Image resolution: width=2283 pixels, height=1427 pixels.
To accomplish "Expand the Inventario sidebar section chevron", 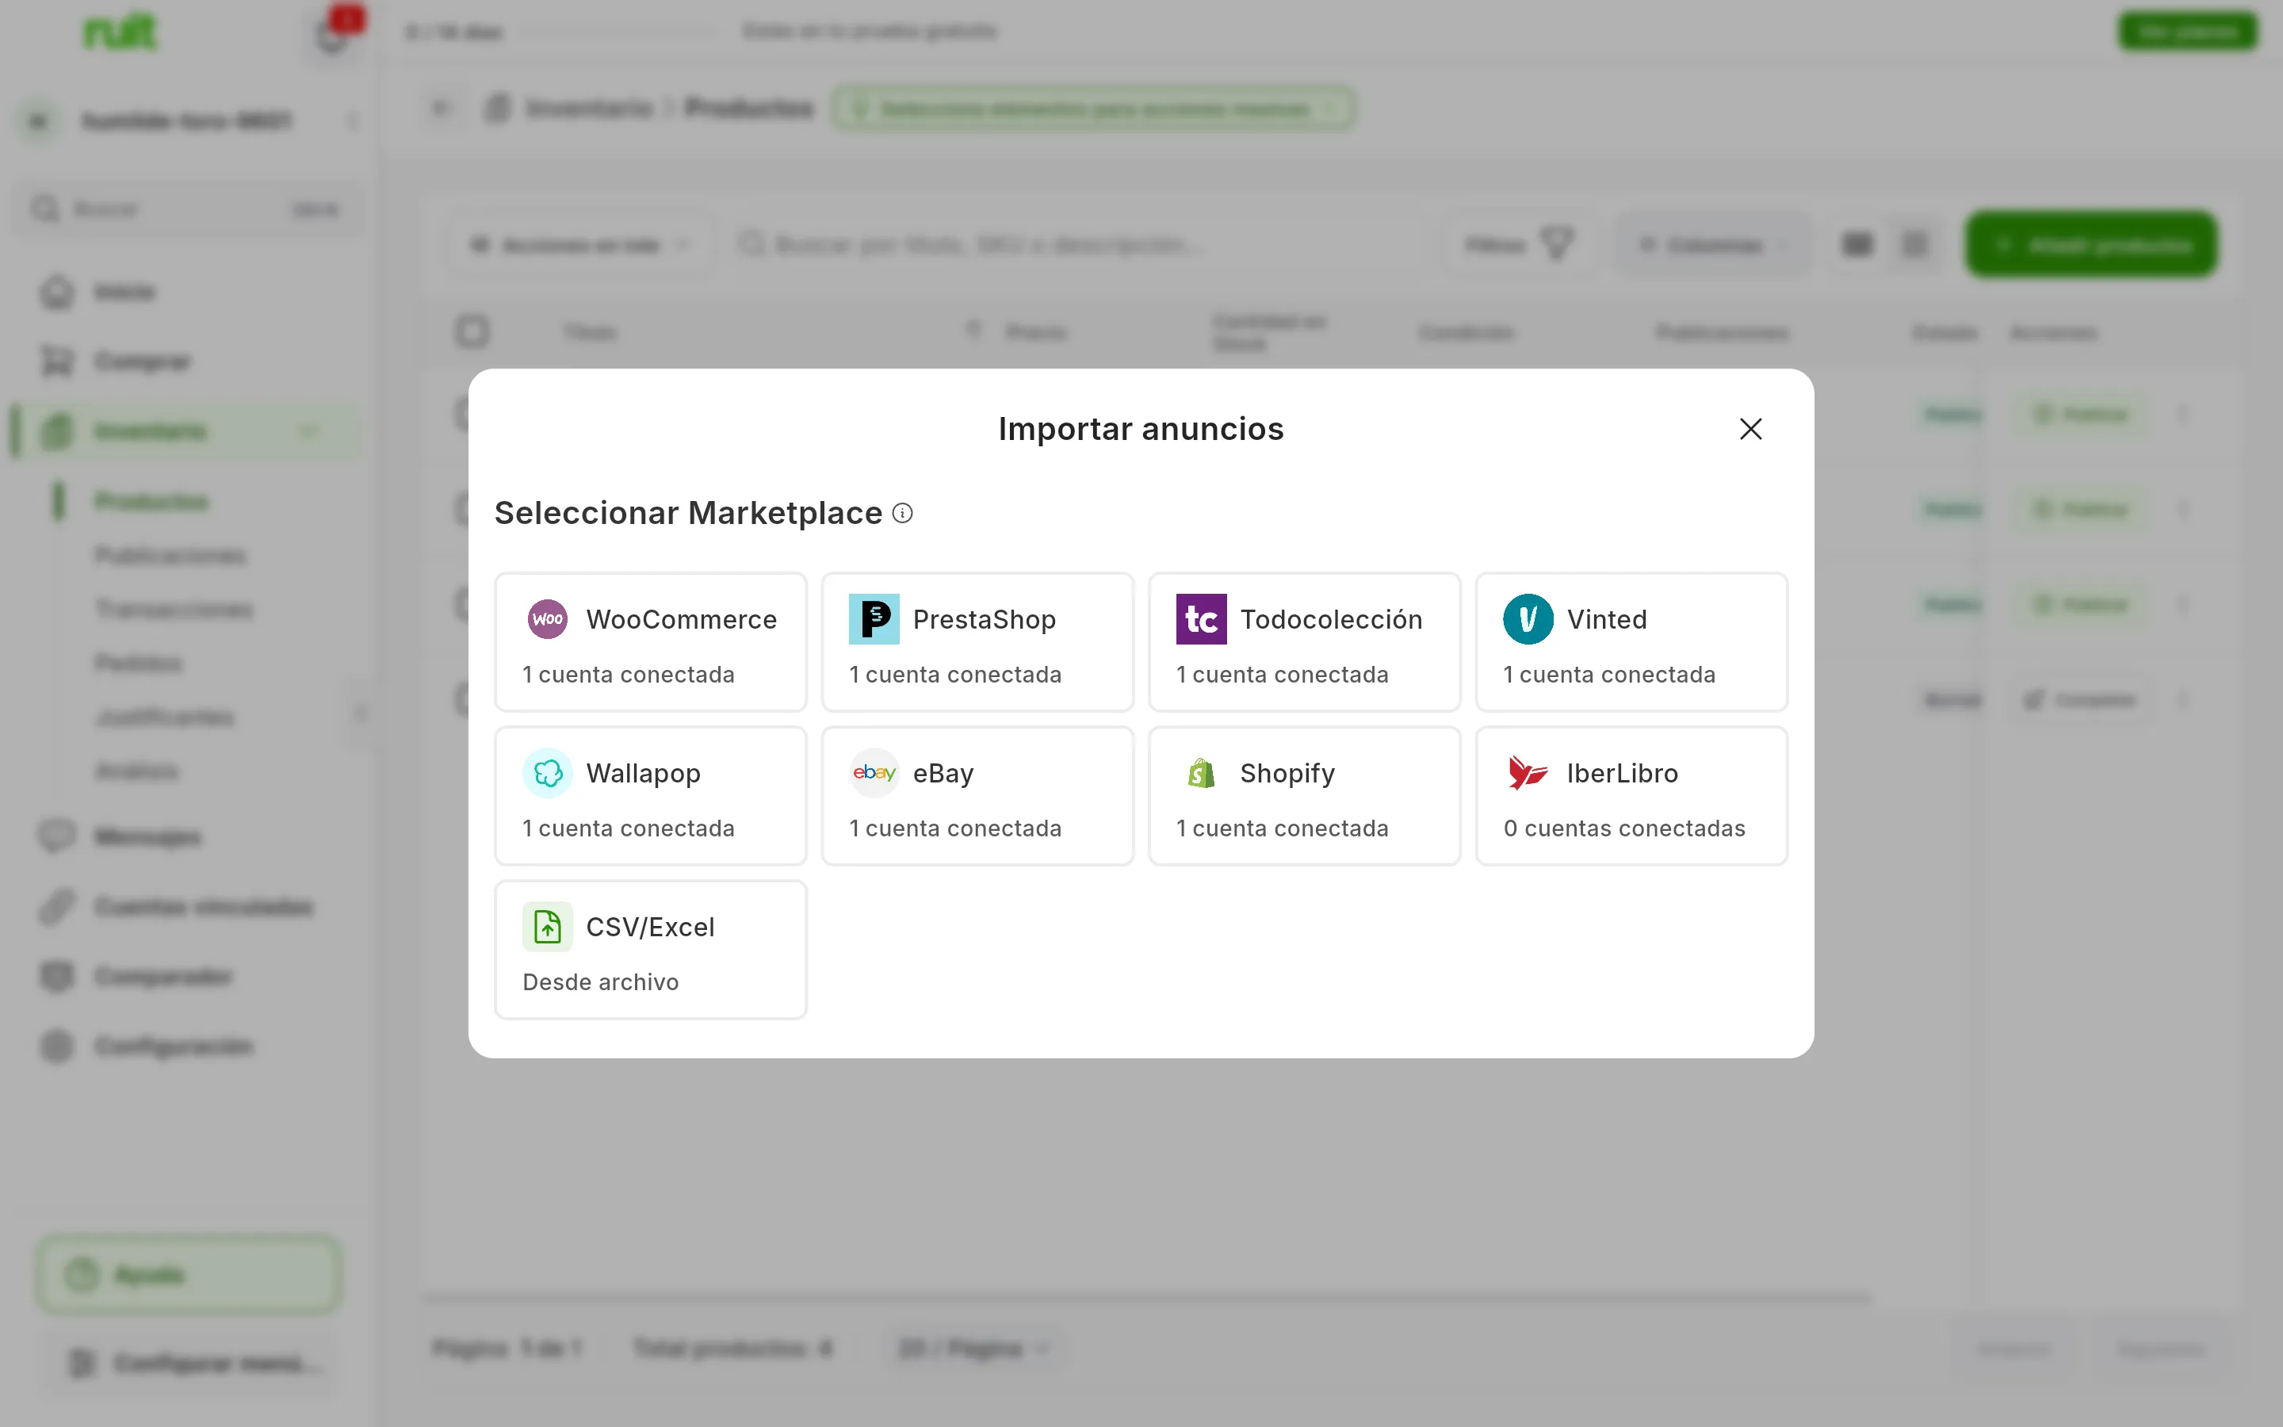I will click(x=308, y=431).
